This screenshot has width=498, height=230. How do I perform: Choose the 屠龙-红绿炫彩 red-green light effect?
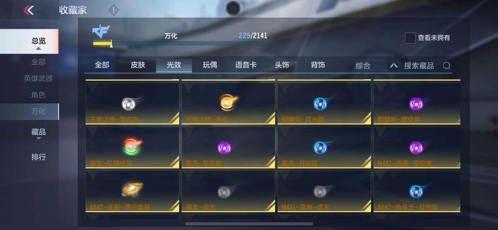tap(132, 147)
